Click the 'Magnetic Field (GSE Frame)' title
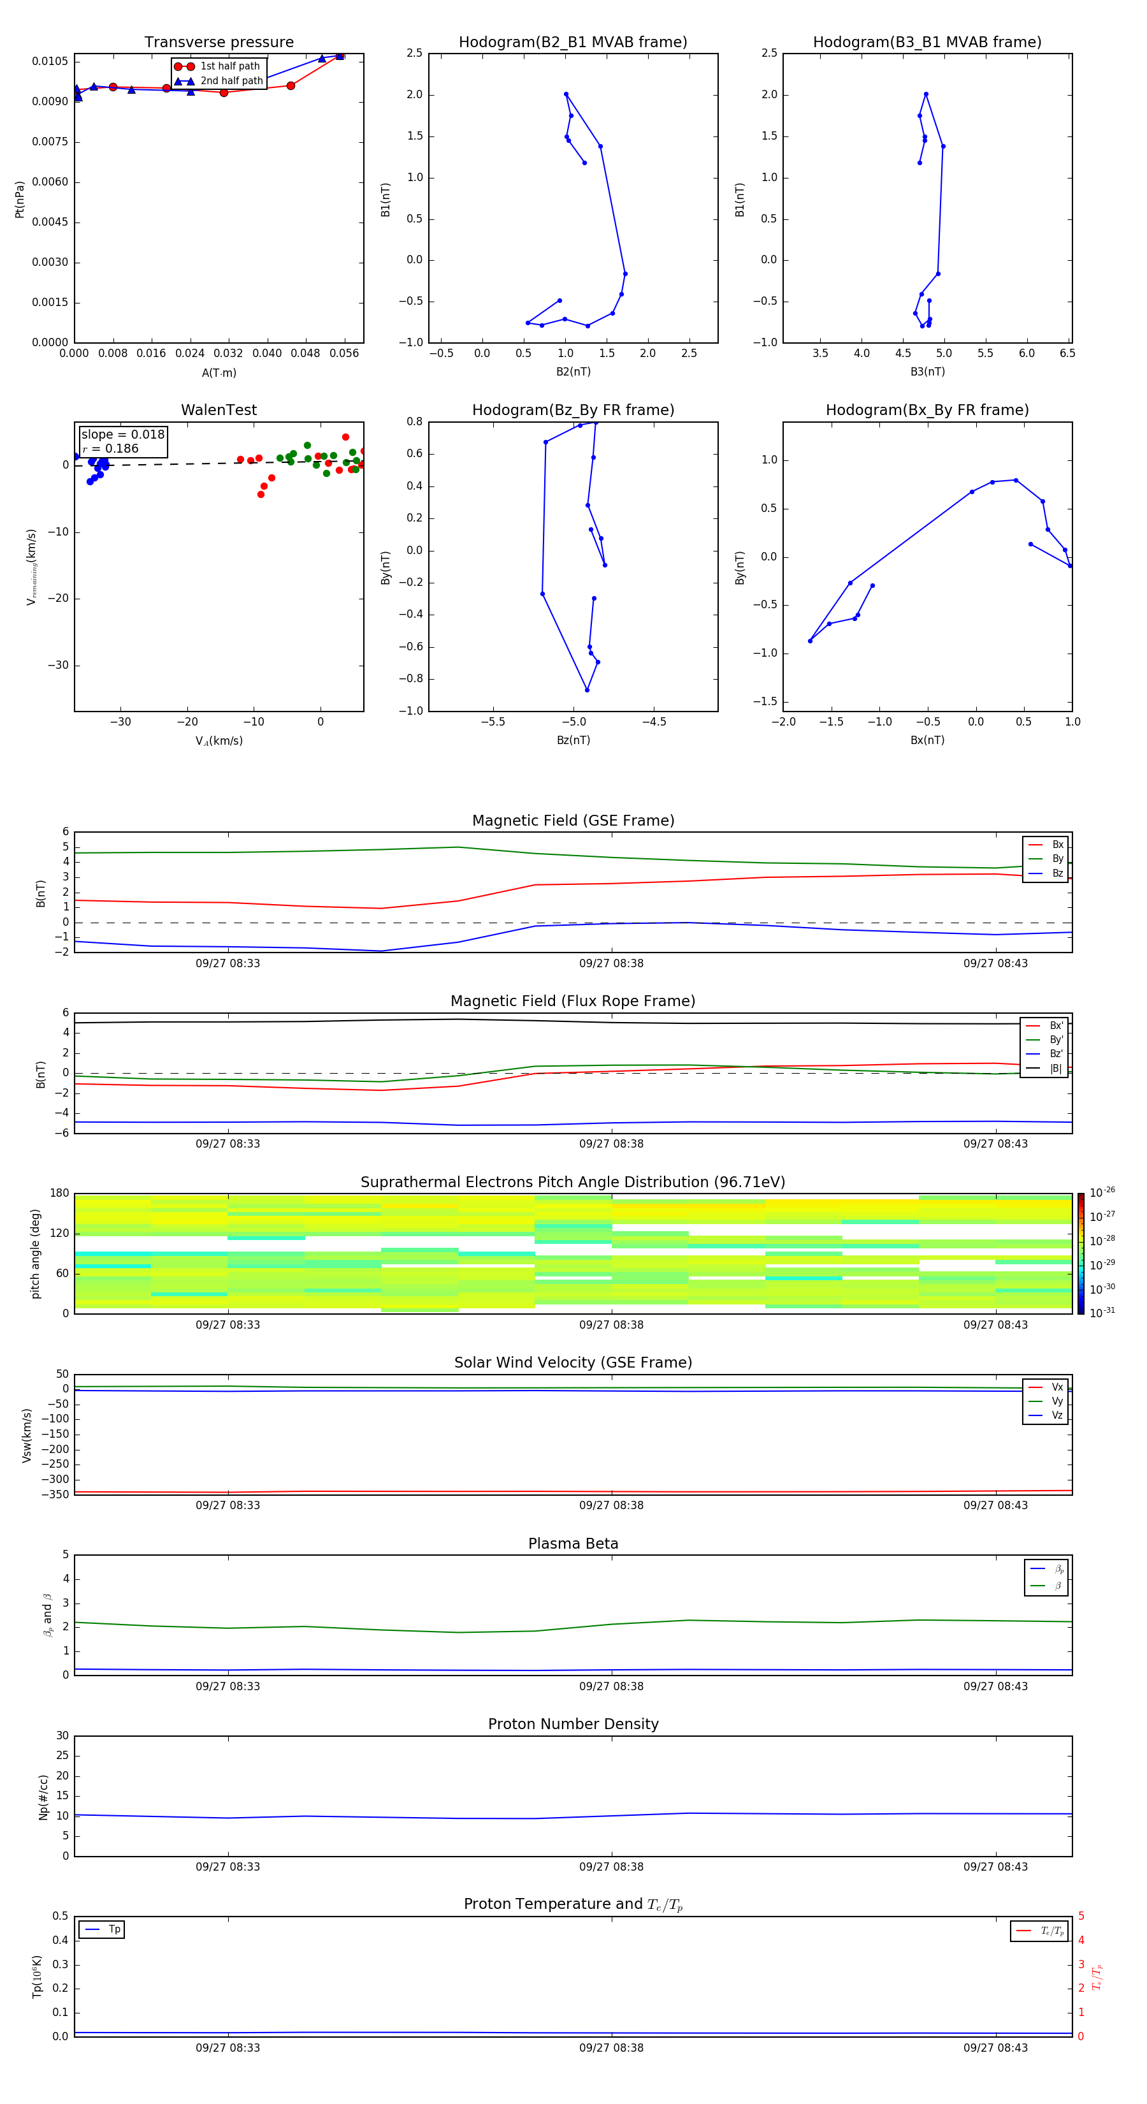The image size is (1147, 2104). point(573,821)
